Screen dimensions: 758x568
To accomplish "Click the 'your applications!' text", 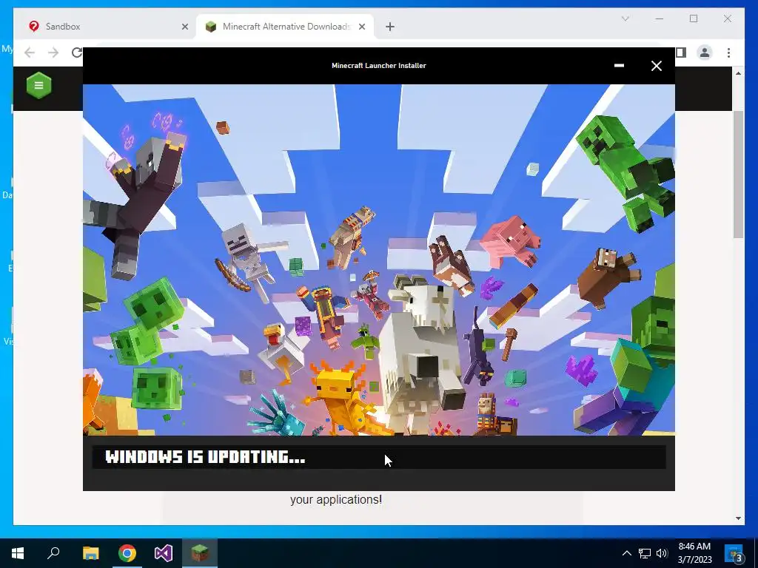I will pyautogui.click(x=336, y=499).
